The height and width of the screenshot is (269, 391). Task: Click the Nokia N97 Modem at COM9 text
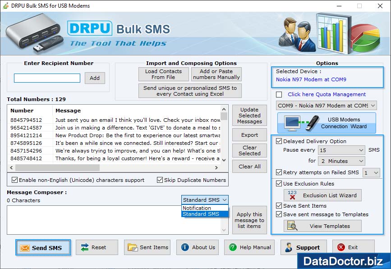311,79
